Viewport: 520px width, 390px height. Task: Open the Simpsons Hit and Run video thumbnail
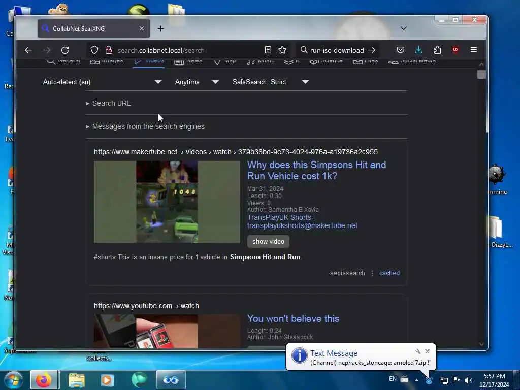click(167, 202)
